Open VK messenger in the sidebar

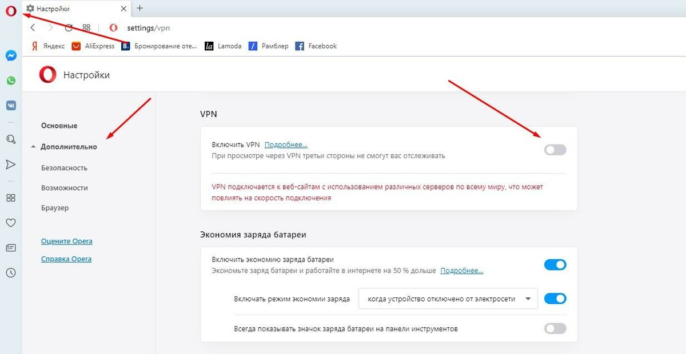(11, 105)
